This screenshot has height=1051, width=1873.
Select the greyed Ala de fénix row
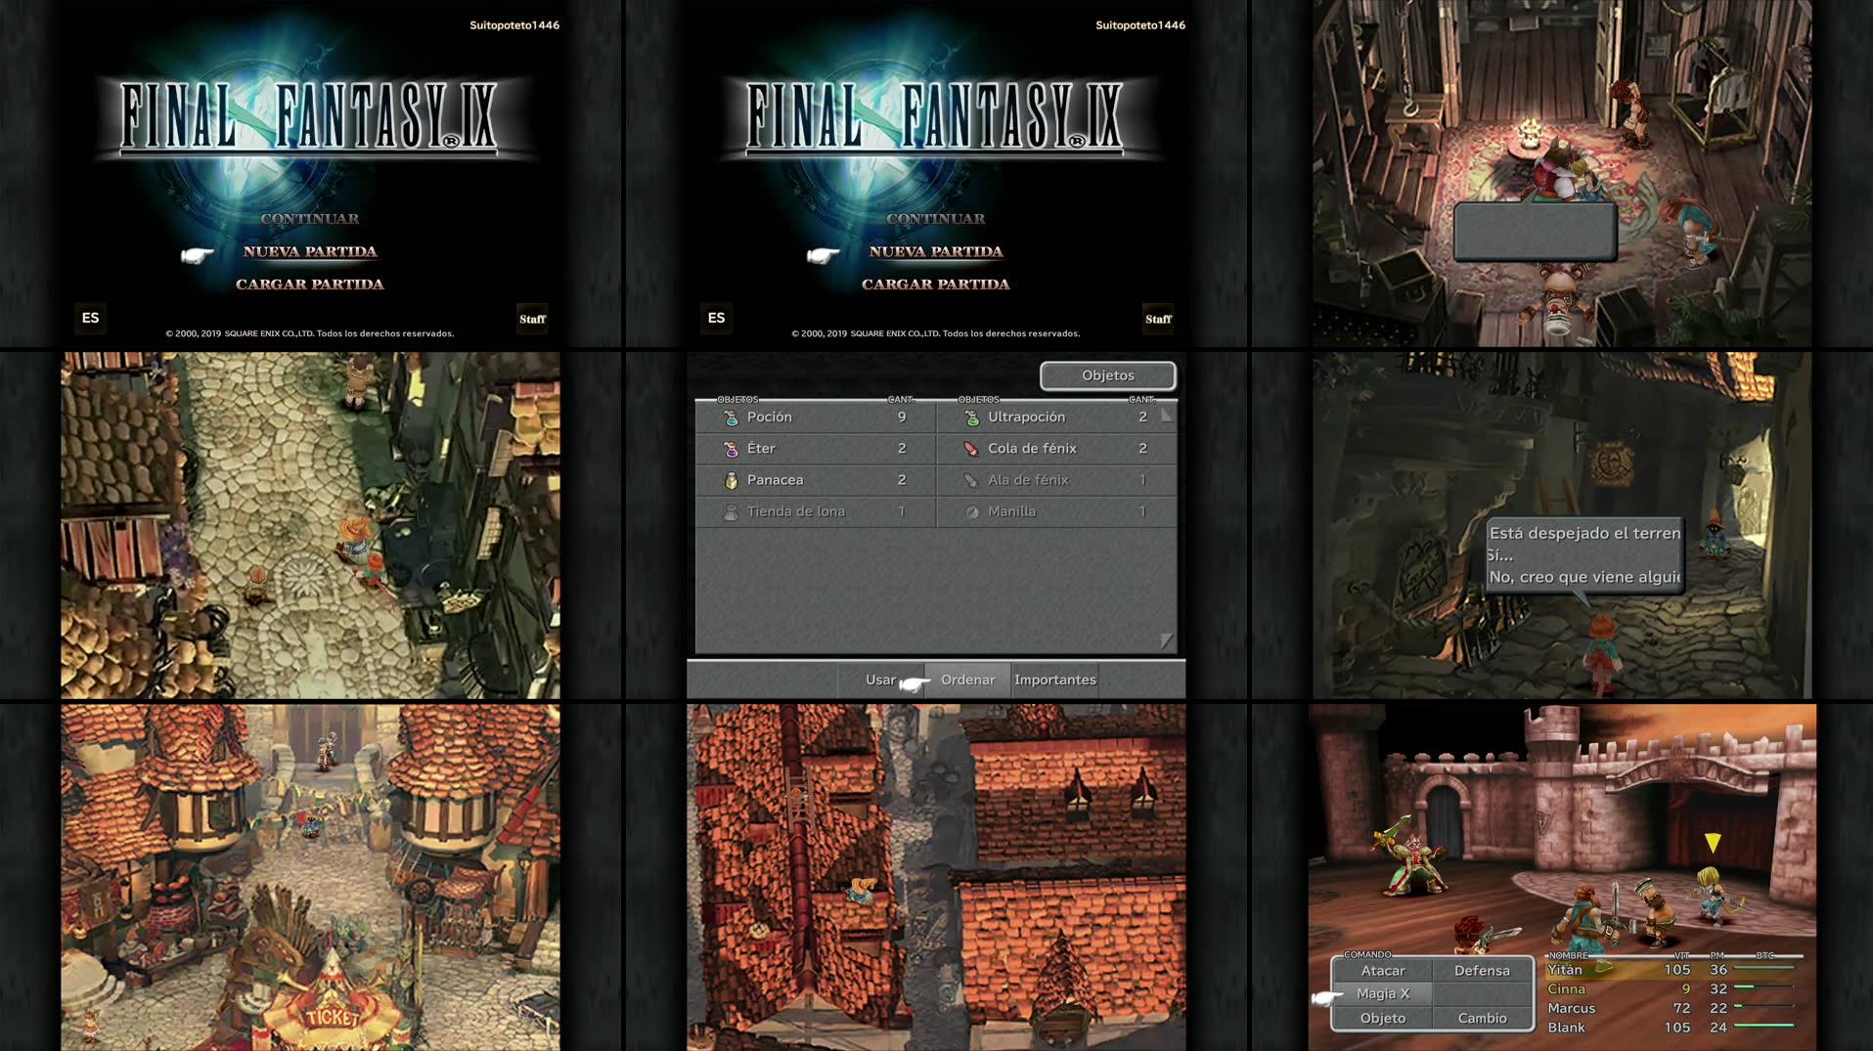coord(1056,480)
